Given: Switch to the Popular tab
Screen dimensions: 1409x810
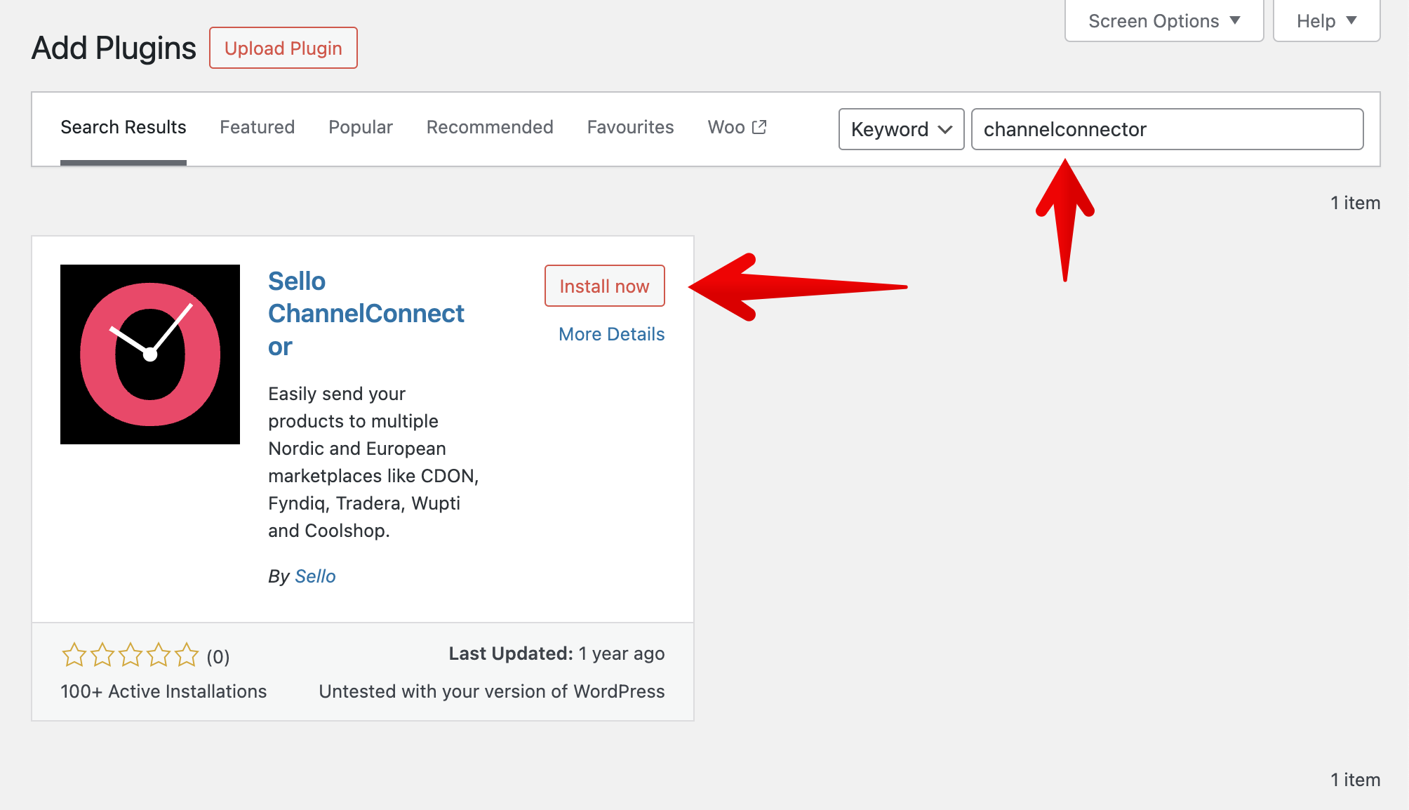Looking at the screenshot, I should pyautogui.click(x=361, y=127).
